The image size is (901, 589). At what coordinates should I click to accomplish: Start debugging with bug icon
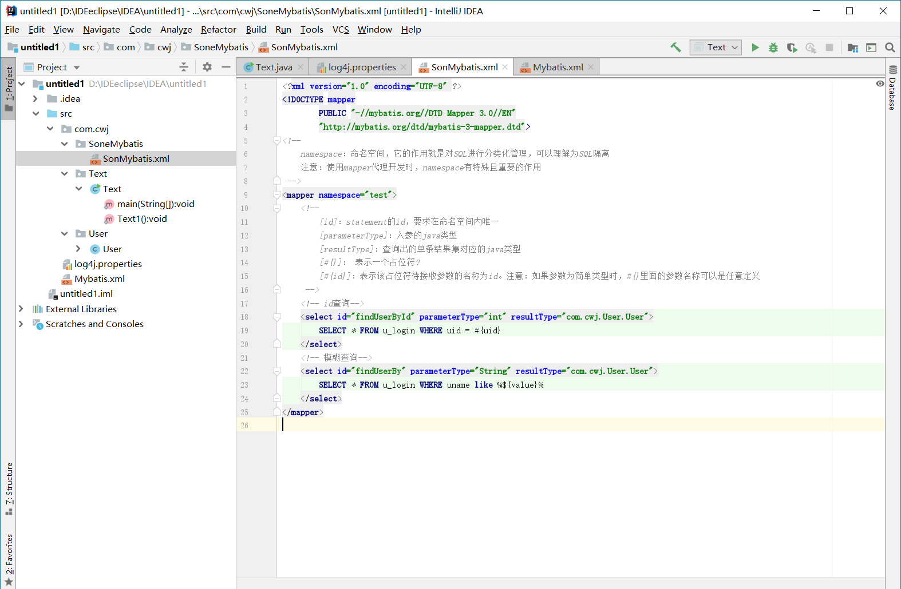(x=773, y=47)
